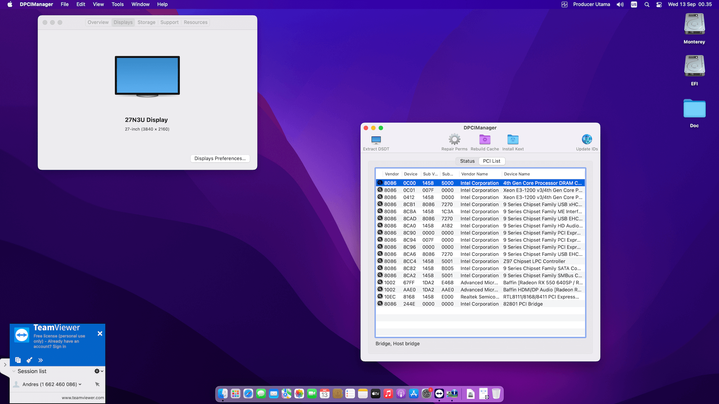The image size is (719, 404).
Task: Click the date and time in menu bar
Action: 690,4
